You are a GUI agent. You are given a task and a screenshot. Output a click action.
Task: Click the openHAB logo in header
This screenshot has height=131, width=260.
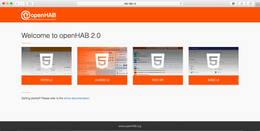[38, 16]
